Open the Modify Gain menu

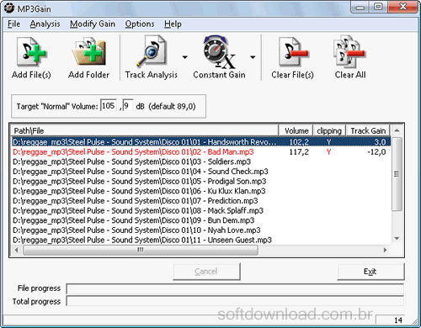pos(93,24)
